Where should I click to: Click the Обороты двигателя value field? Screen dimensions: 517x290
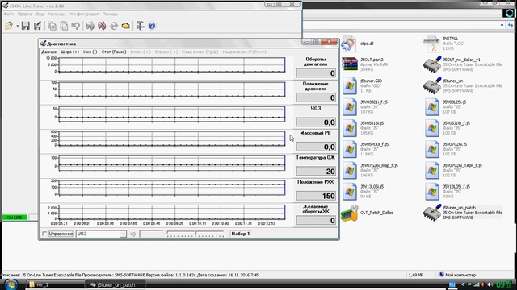pos(316,73)
